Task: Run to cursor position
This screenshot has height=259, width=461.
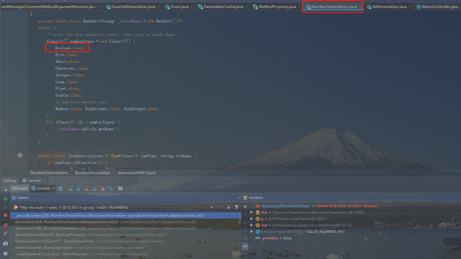Action: pos(111,189)
